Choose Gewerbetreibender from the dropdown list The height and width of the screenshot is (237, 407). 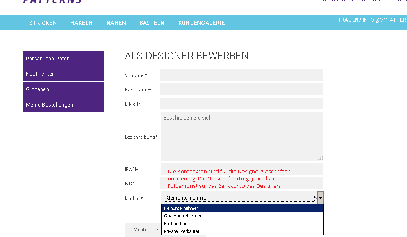point(183,216)
